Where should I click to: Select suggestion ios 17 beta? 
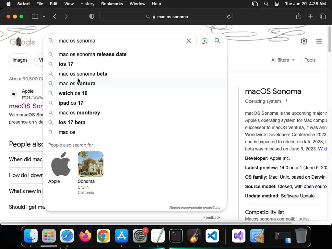135,122
